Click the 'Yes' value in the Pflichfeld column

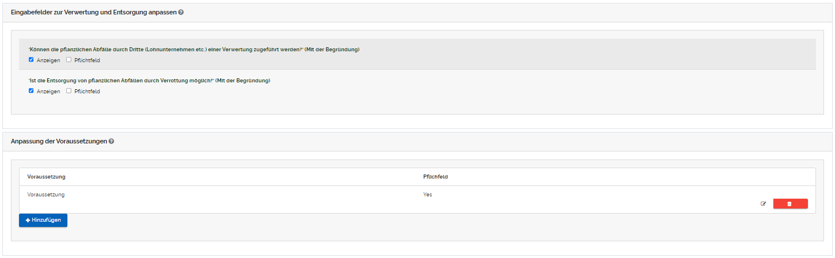coord(427,195)
